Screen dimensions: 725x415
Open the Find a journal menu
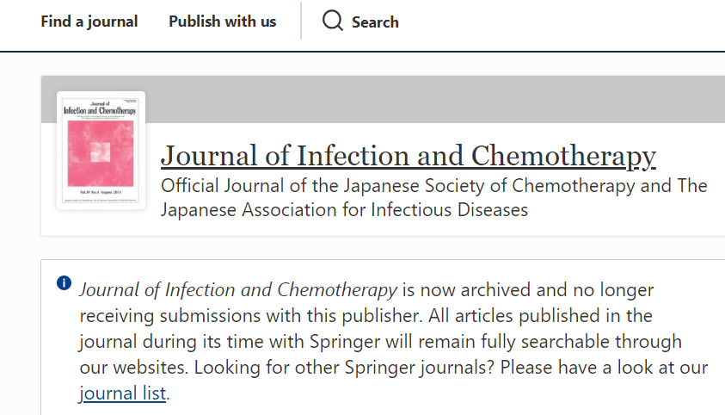click(x=89, y=22)
